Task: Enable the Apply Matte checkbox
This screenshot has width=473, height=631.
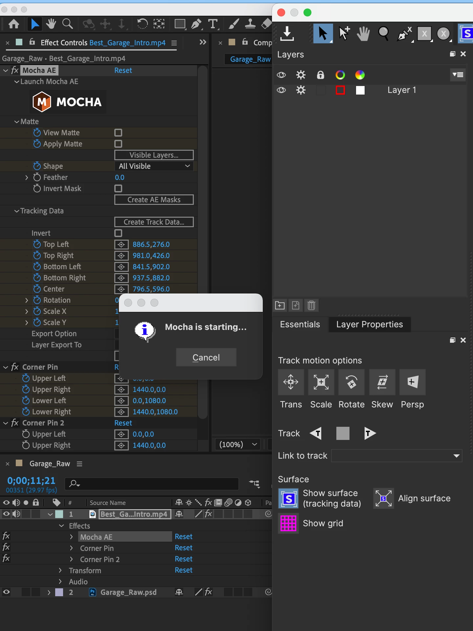Action: coord(118,144)
